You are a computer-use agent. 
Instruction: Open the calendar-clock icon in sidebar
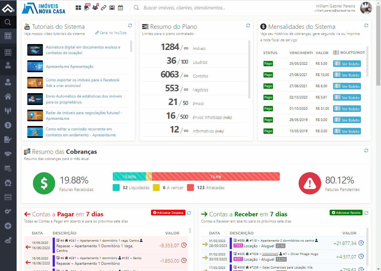(x=8, y=168)
